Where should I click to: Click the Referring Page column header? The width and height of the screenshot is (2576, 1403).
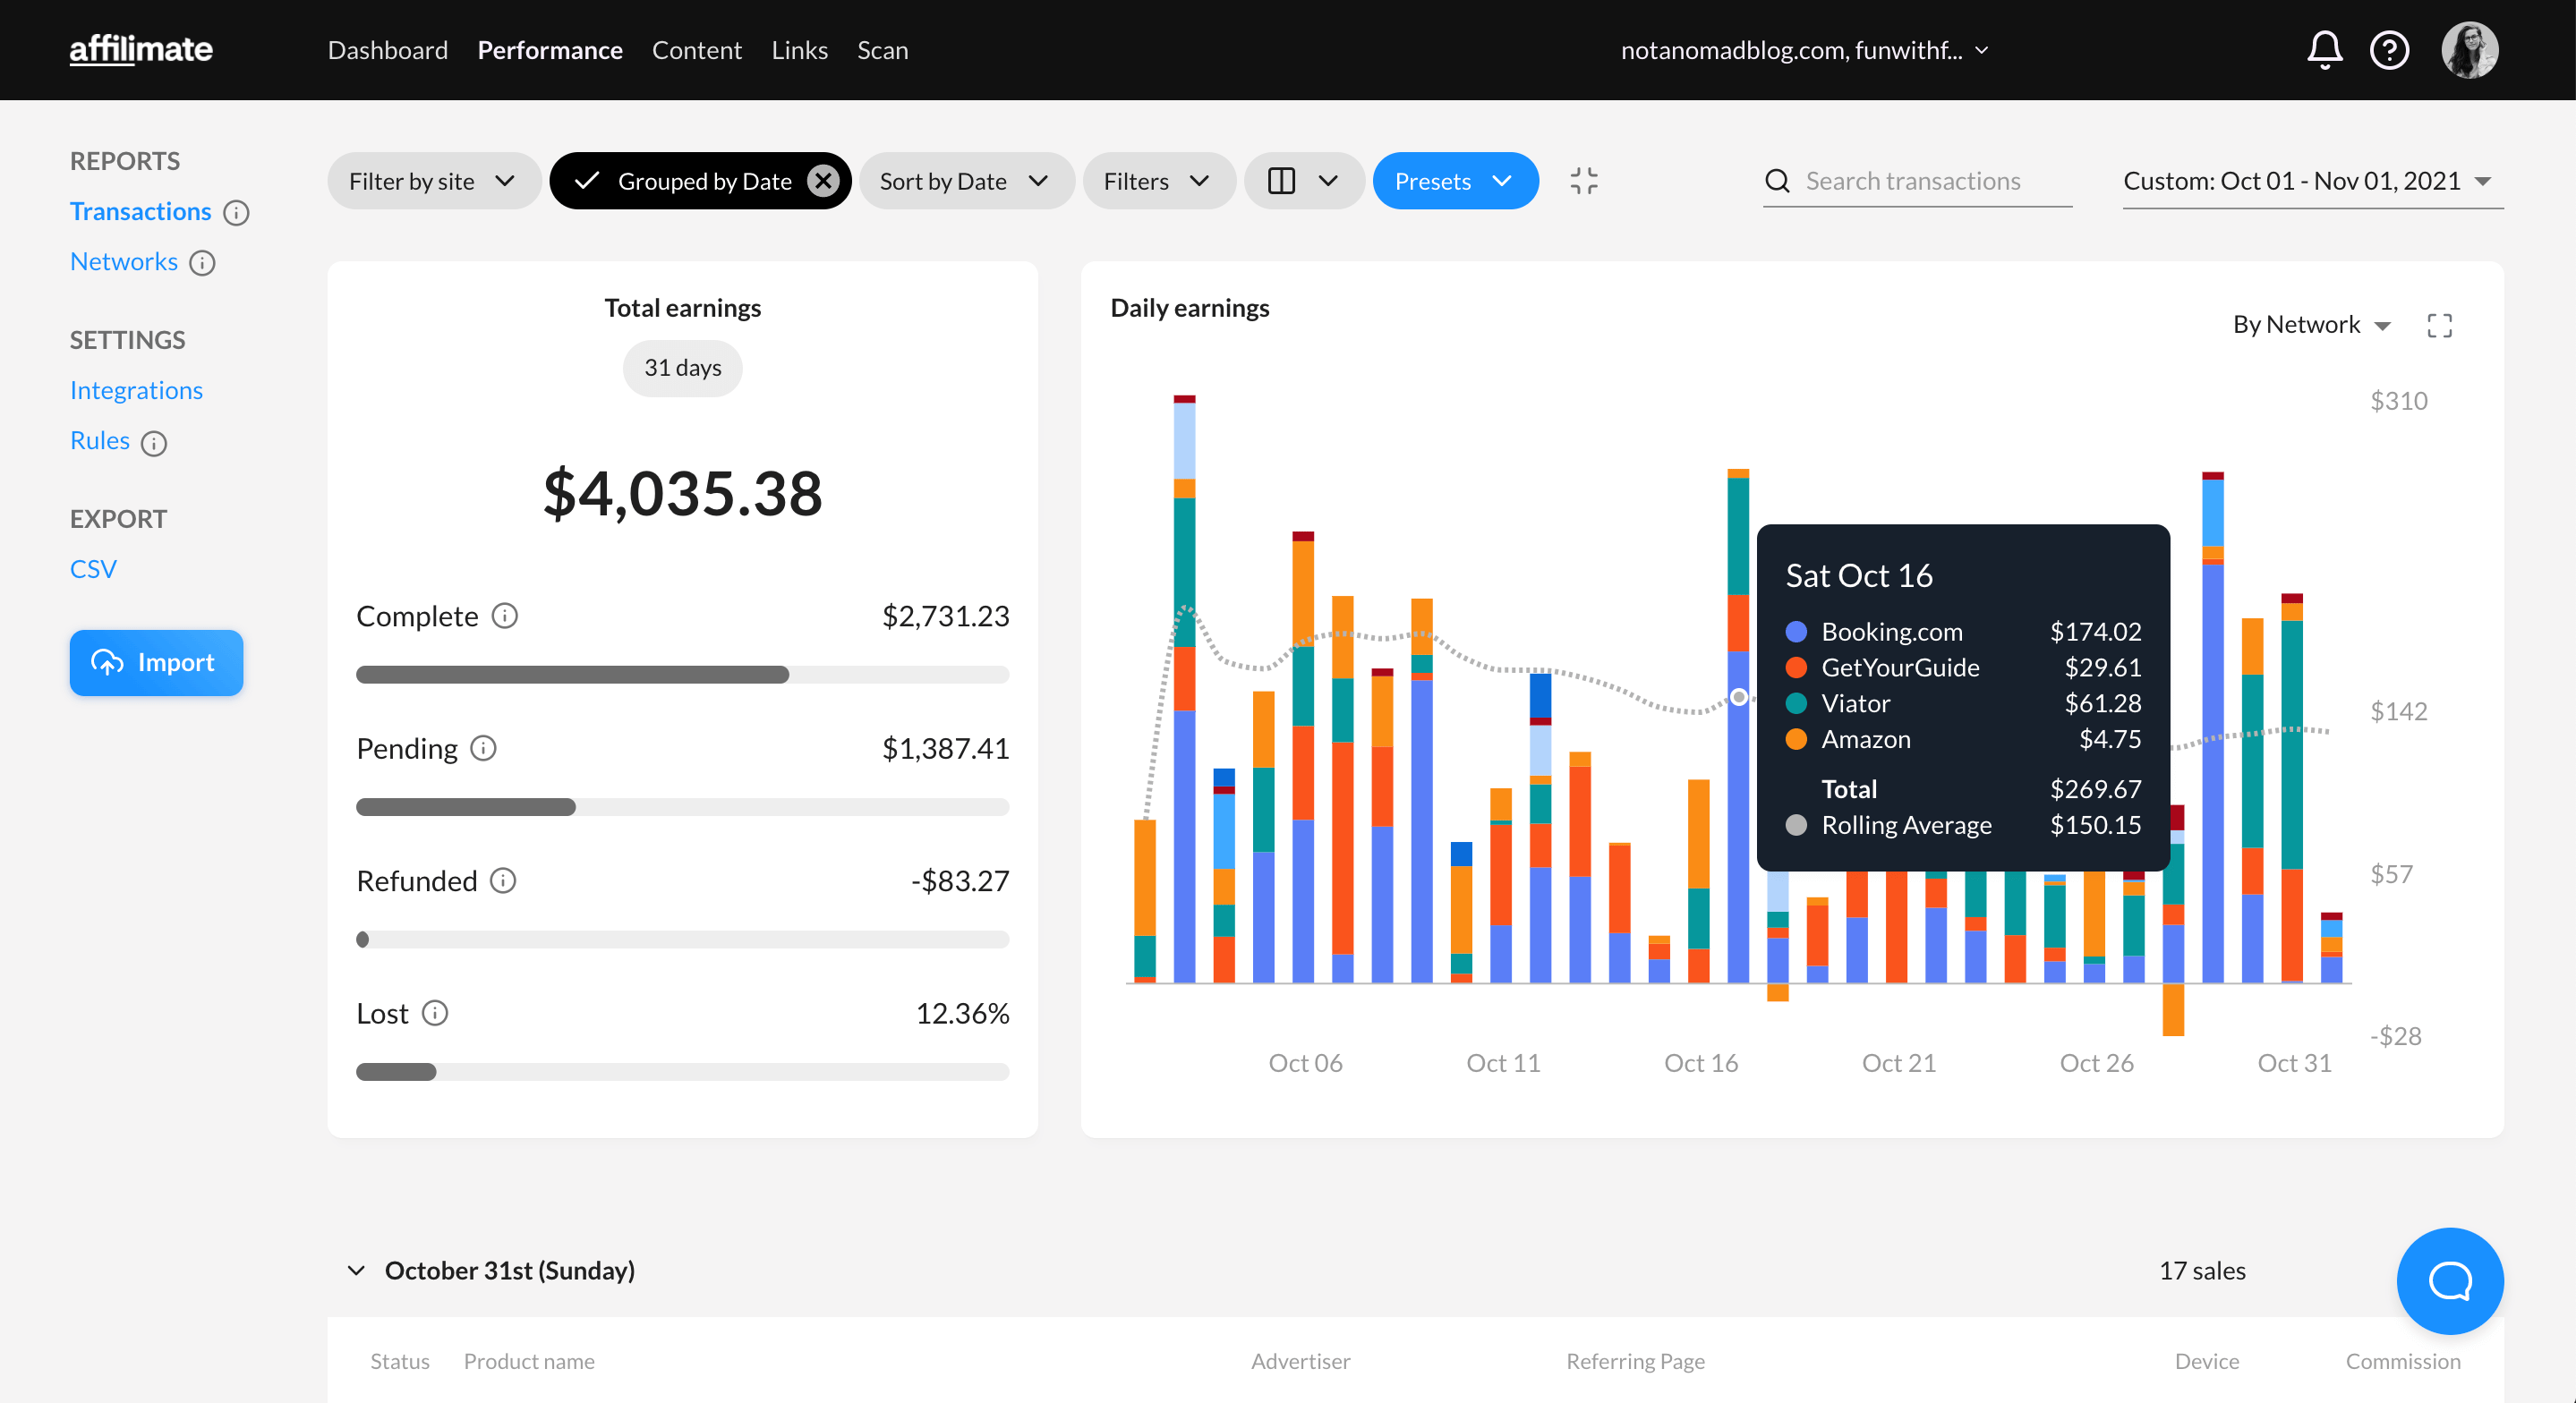click(1635, 1361)
